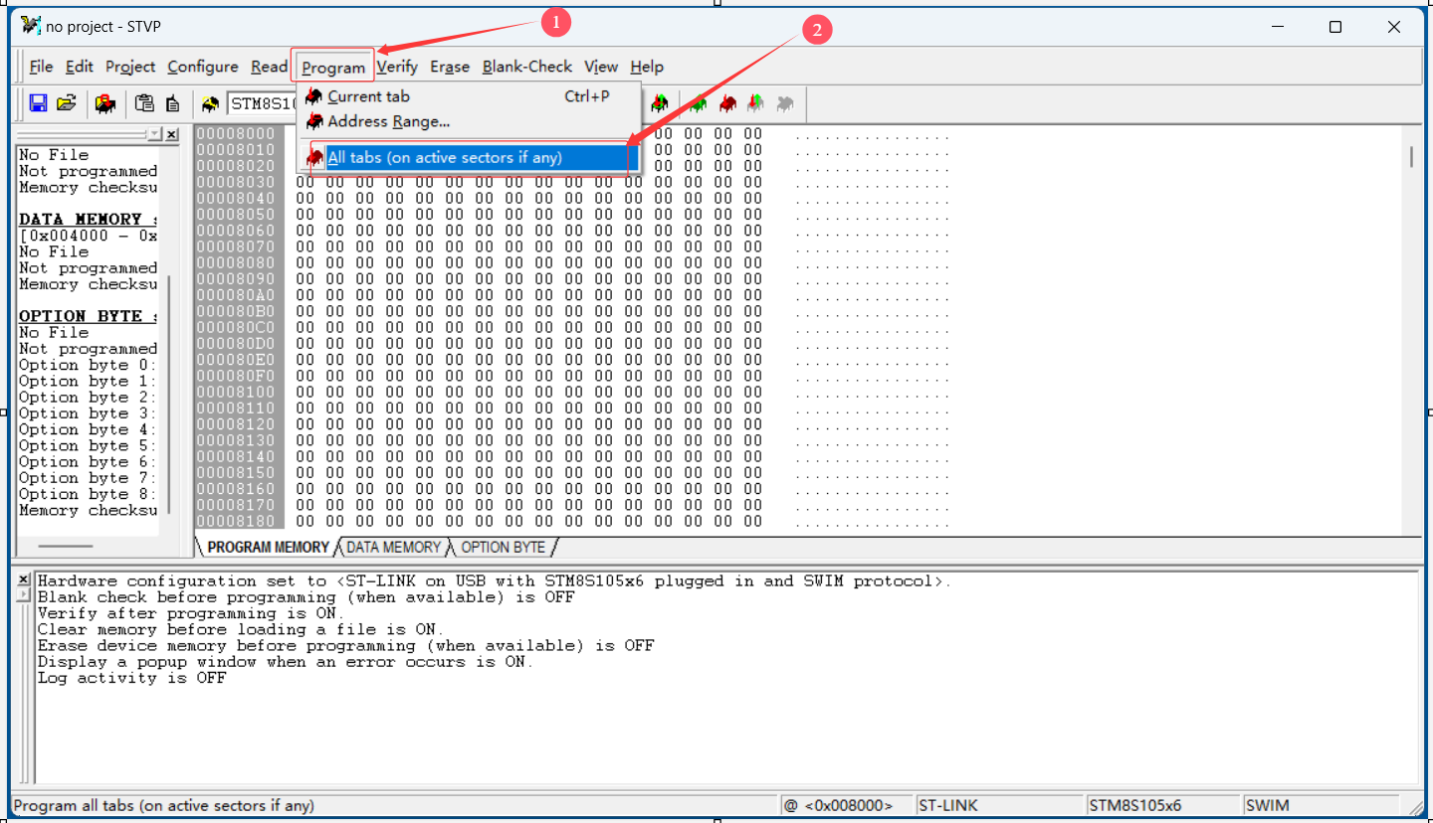Switch to the DATA MEMORY tab
1433x823 pixels.
coord(393,548)
